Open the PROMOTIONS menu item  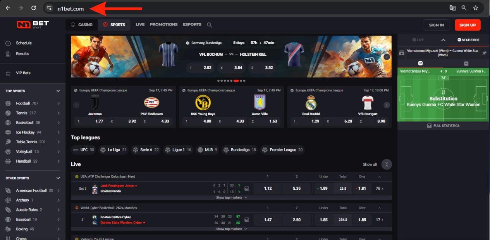coord(164,24)
